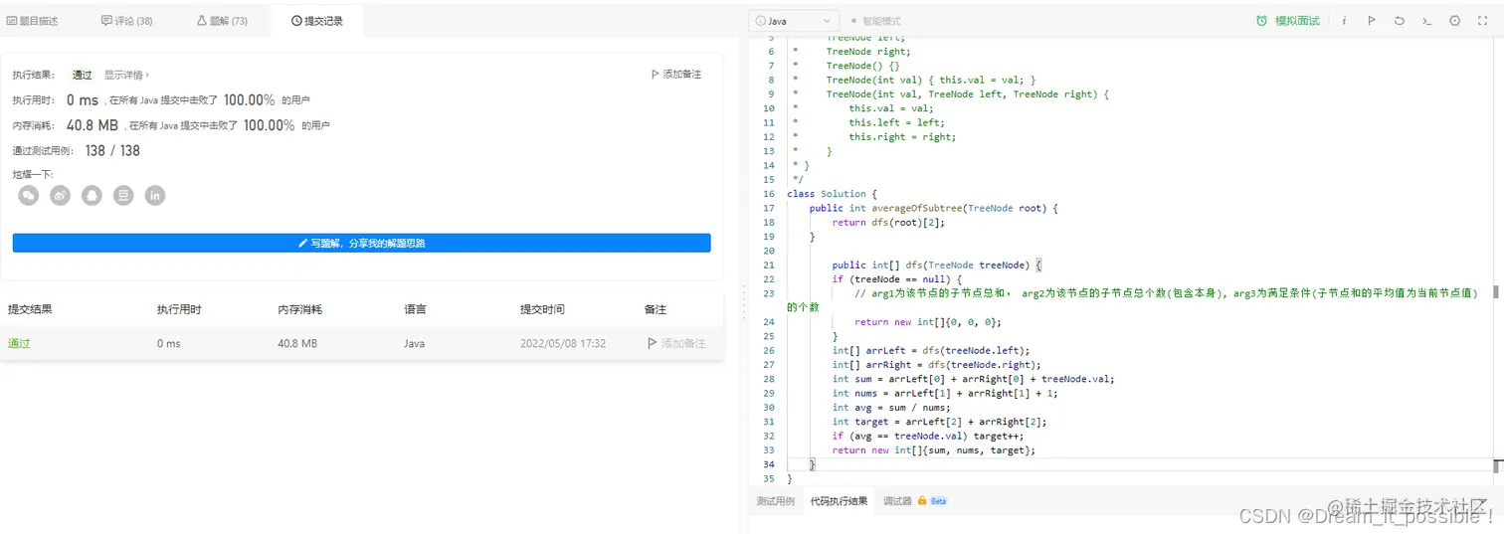Click the 提交时间 column header
The height and width of the screenshot is (534, 1504).
tap(542, 309)
